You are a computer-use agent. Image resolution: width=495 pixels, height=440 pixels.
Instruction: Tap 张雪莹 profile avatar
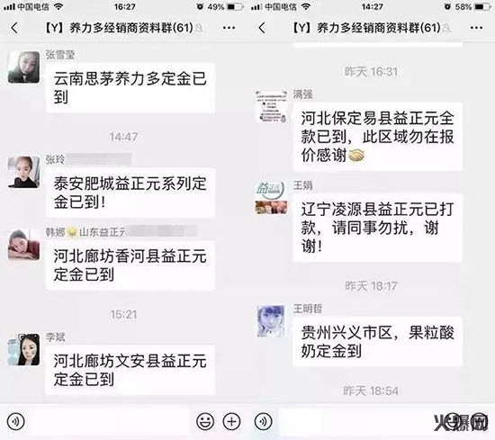pyautogui.click(x=23, y=67)
